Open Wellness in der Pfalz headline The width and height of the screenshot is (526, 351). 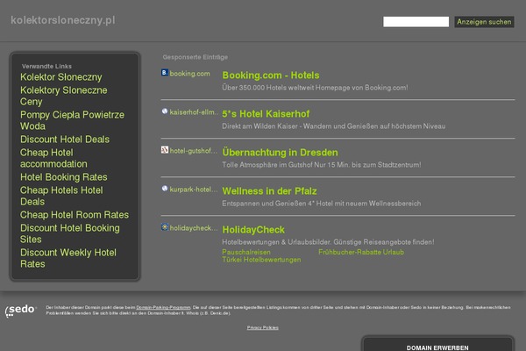point(269,191)
